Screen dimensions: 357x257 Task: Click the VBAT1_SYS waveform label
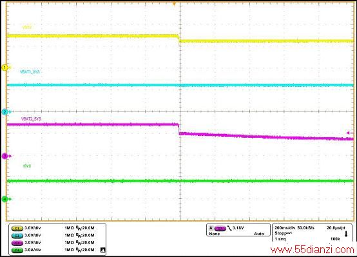(30, 72)
